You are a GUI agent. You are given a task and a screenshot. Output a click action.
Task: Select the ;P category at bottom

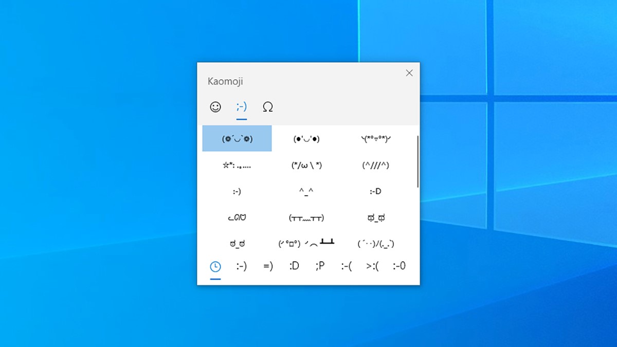point(320,266)
